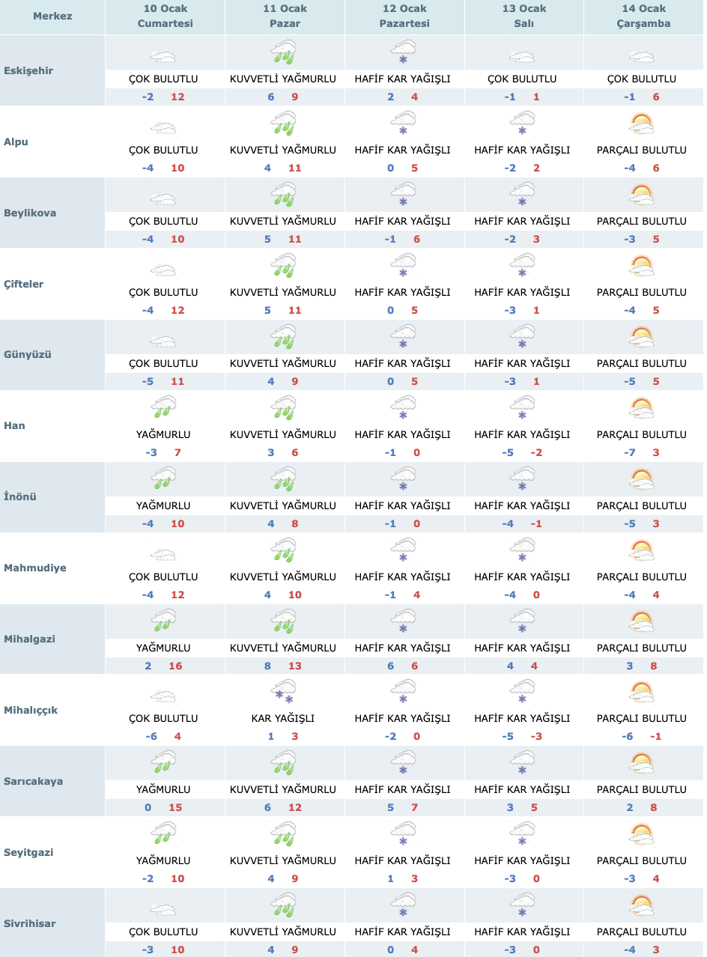Click the 12 Ocak Pazartesi column header

[x=404, y=16]
